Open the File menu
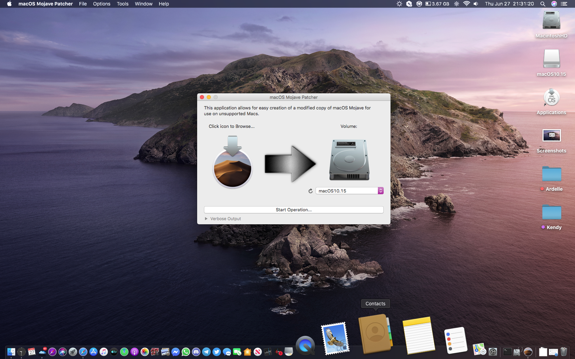The width and height of the screenshot is (575, 359). tap(83, 4)
